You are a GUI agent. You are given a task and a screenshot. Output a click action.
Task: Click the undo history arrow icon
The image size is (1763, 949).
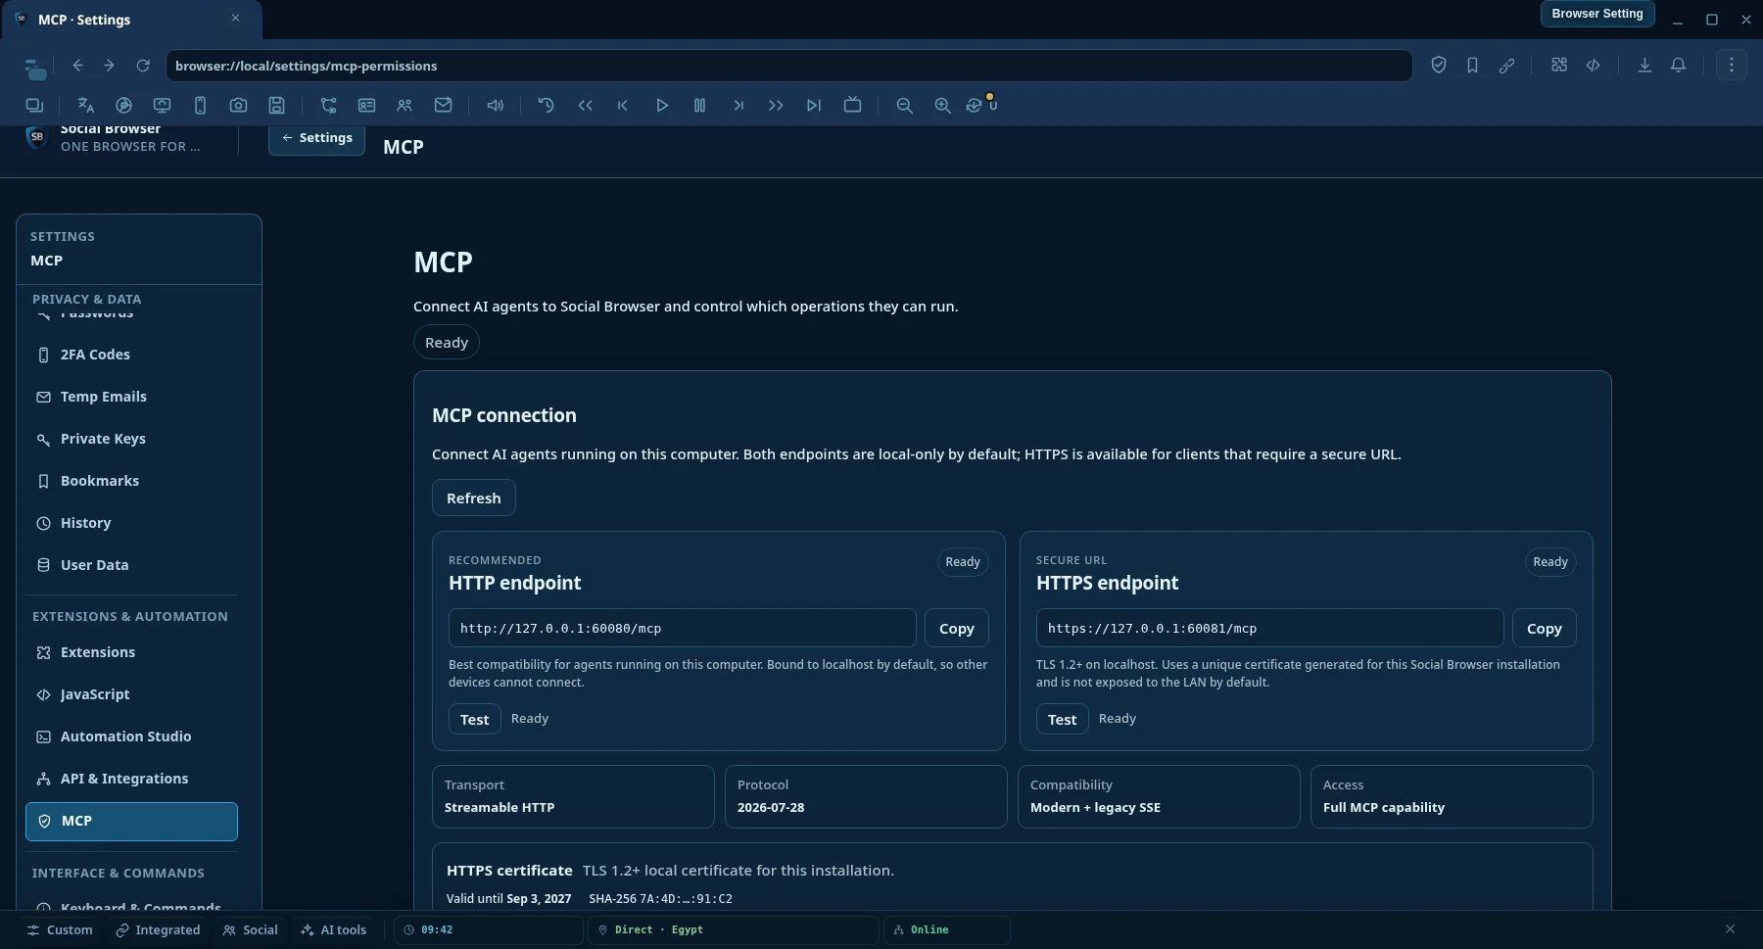tap(547, 105)
